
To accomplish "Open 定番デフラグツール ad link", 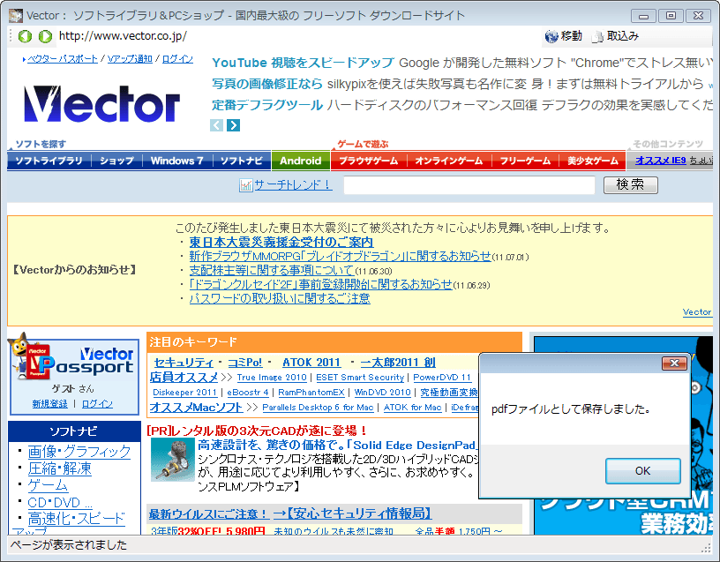I will [267, 105].
